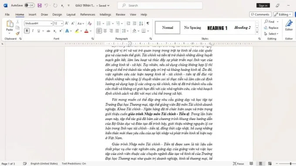This screenshot has width=296, height=166.
Task: Apply the Heading 1 style
Action: (x=217, y=28)
